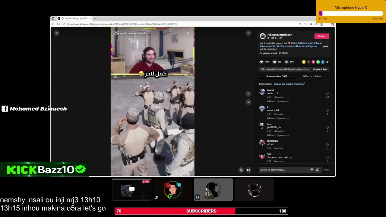Click the SUBSCRIBERS progress bar
This screenshot has width=386, height=217.
(x=201, y=211)
